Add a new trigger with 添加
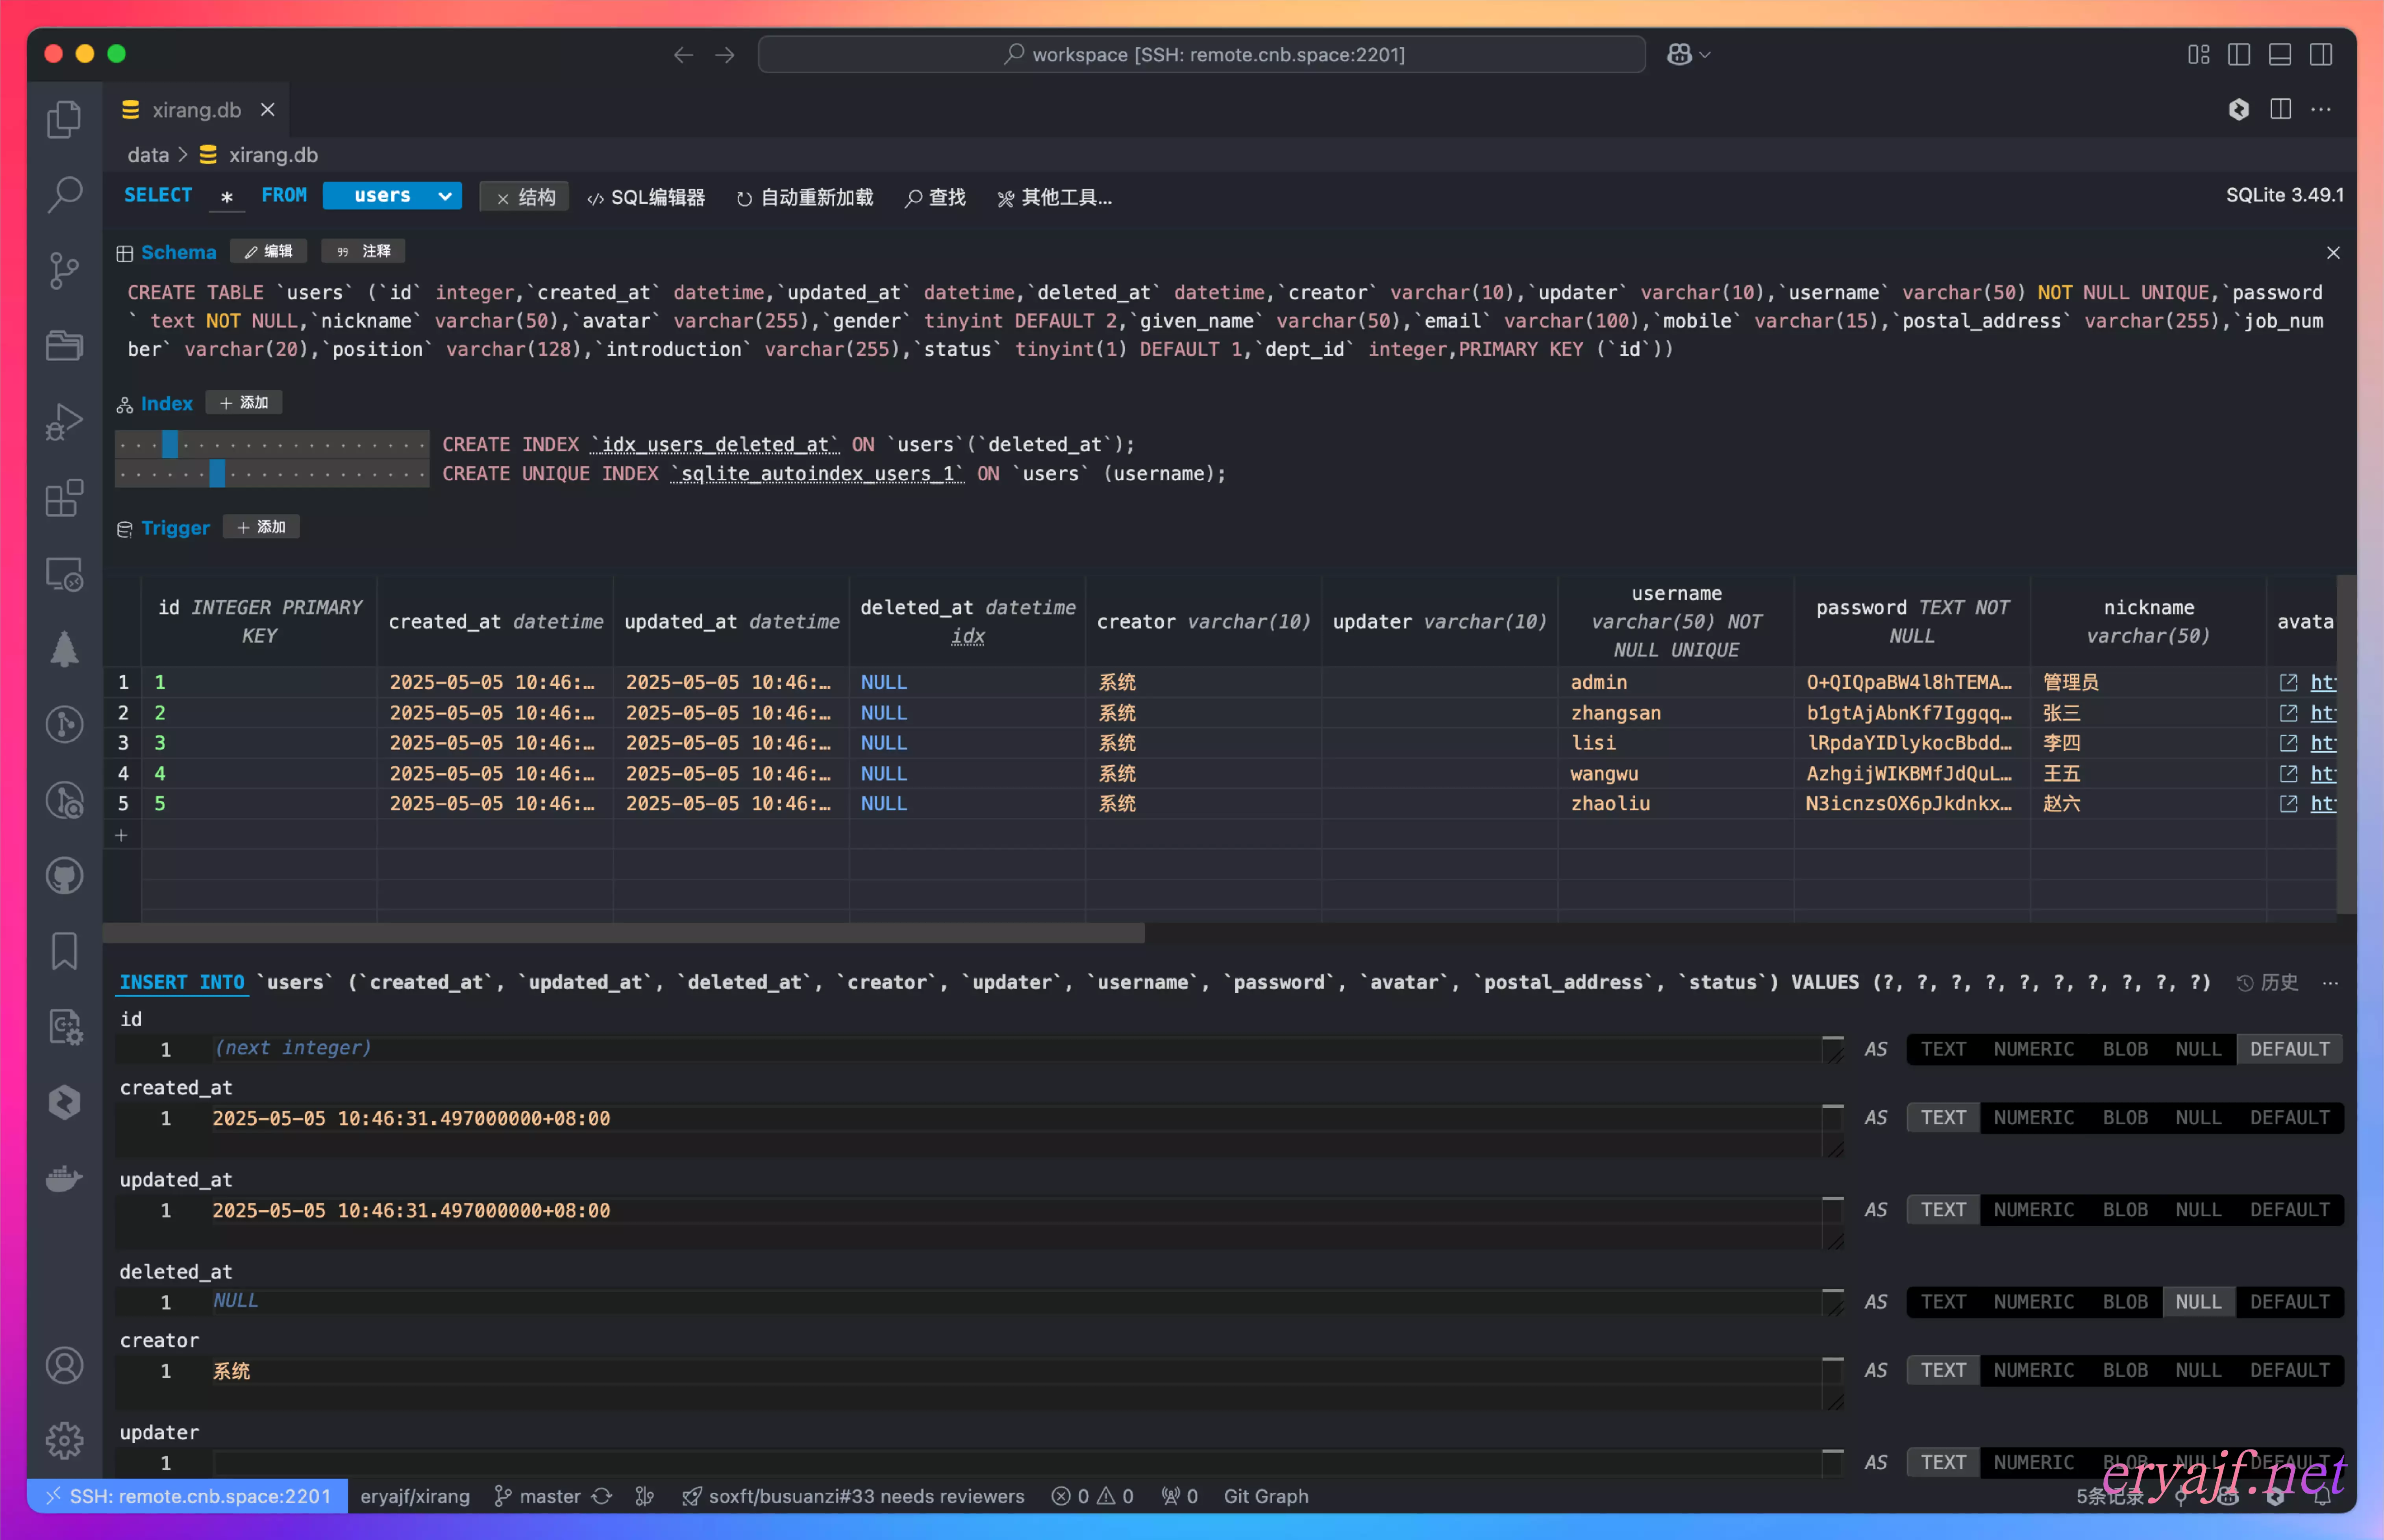This screenshot has height=1540, width=2384. point(261,527)
